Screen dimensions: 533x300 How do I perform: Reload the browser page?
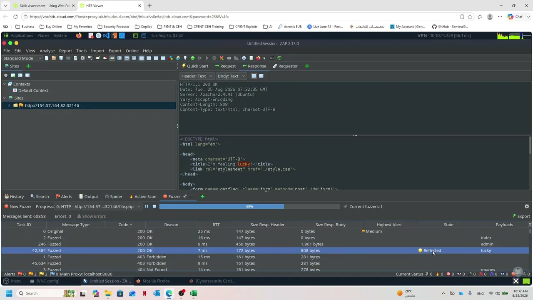point(15,17)
